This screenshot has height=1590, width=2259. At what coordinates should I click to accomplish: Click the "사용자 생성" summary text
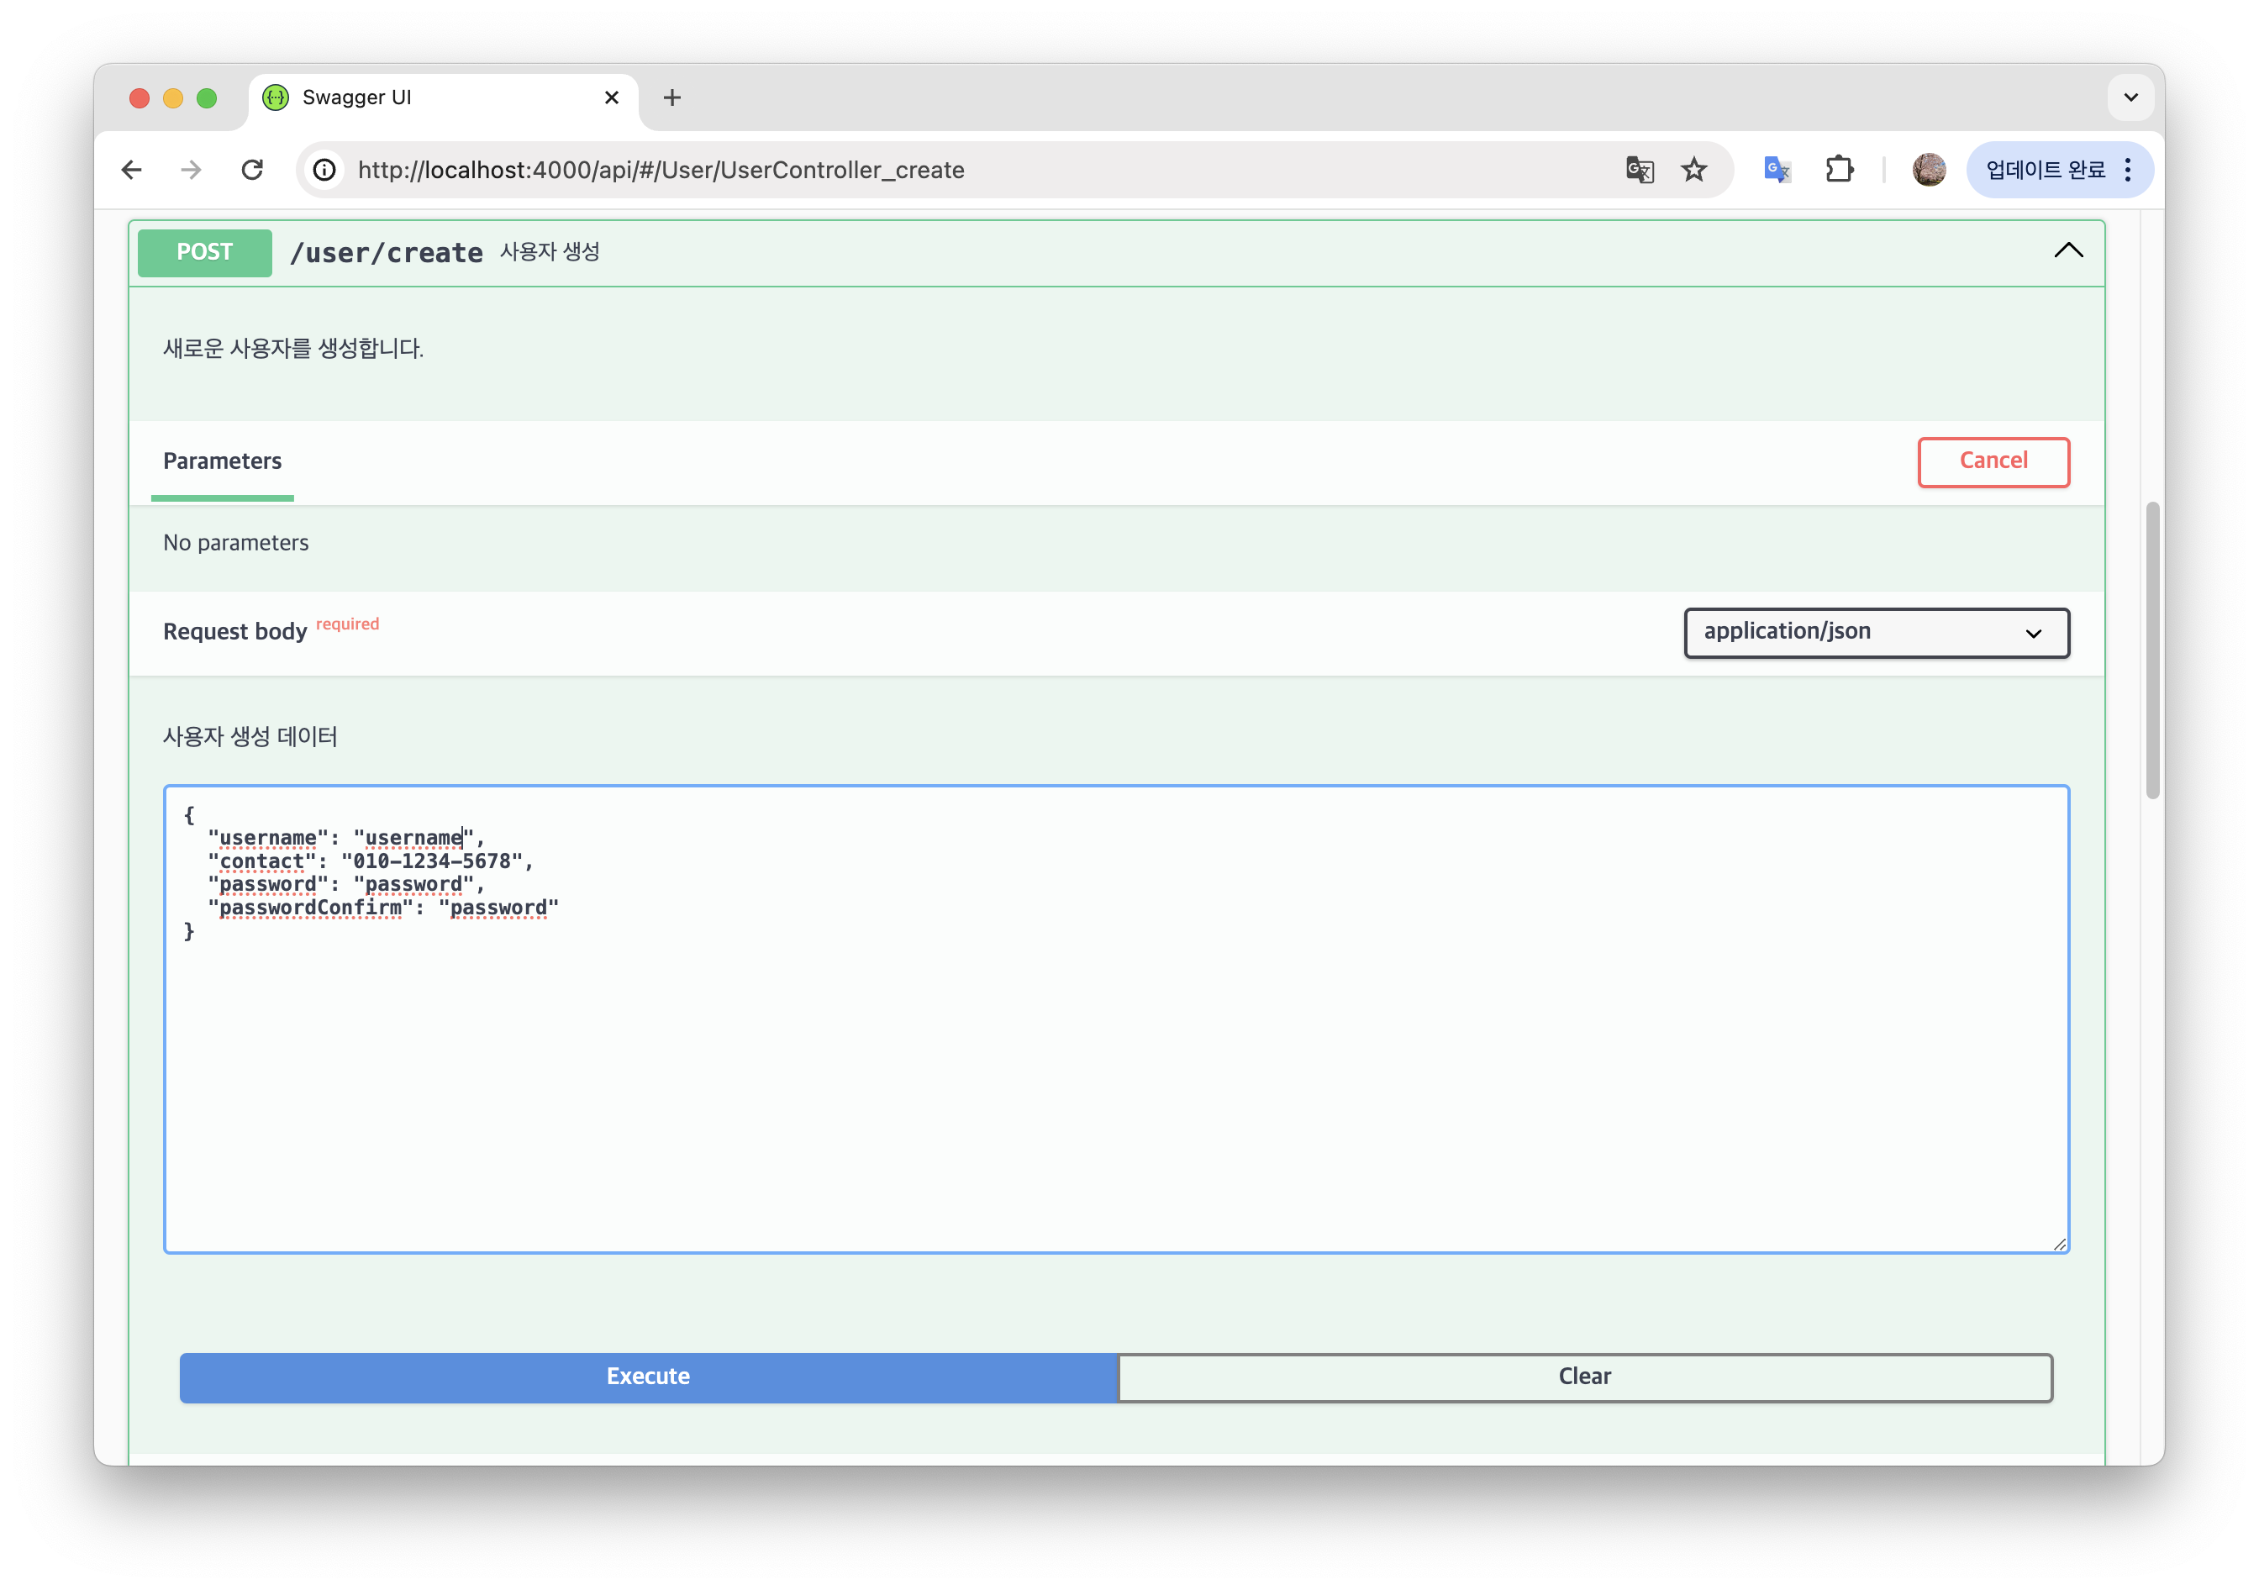click(549, 252)
